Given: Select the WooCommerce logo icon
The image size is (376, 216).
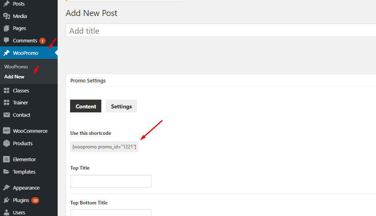Looking at the screenshot, I should point(6,131).
